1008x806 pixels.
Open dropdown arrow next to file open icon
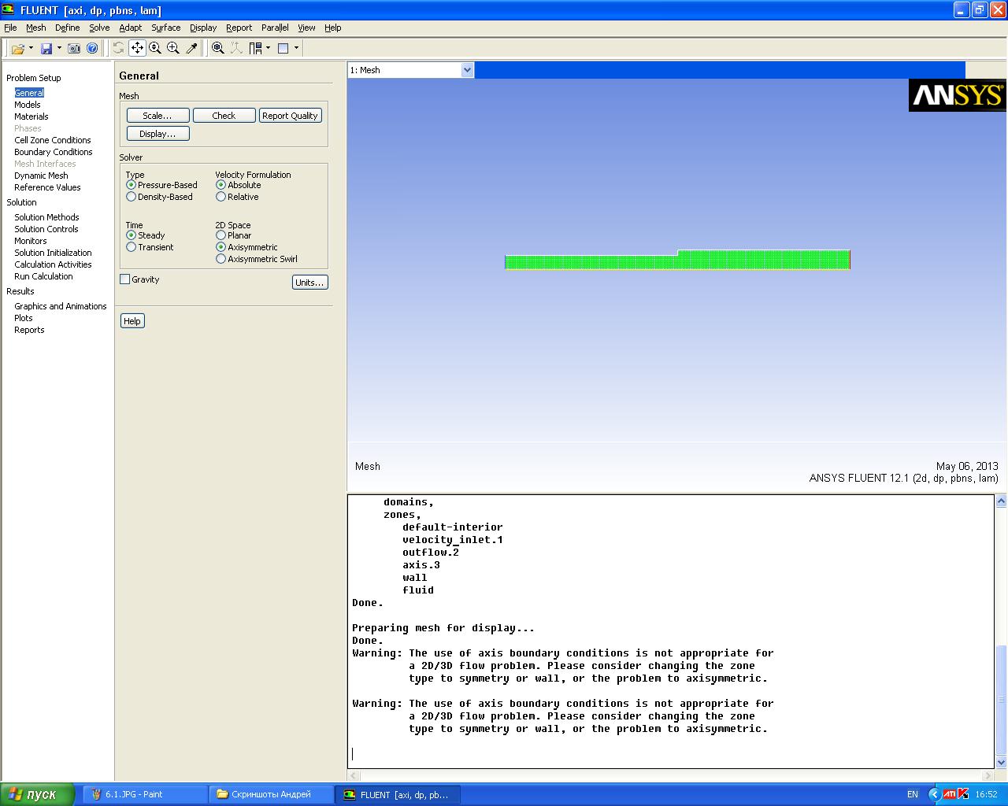tap(31, 48)
